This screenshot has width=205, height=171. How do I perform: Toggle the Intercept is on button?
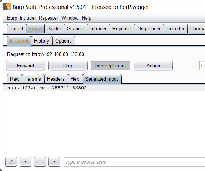coord(111,66)
